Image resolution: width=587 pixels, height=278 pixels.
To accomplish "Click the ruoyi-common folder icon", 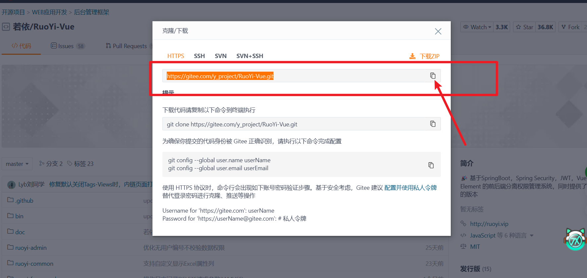I will (x=10, y=263).
